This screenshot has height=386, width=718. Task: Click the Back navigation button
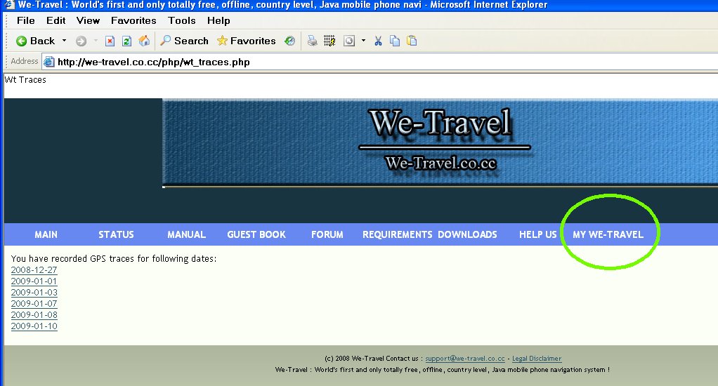pyautogui.click(x=35, y=41)
